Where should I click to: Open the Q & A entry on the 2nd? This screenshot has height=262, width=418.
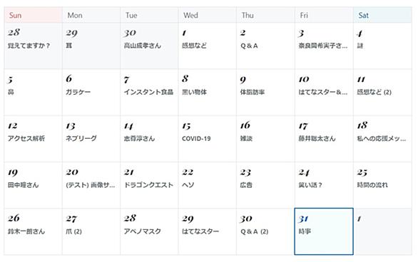point(249,46)
